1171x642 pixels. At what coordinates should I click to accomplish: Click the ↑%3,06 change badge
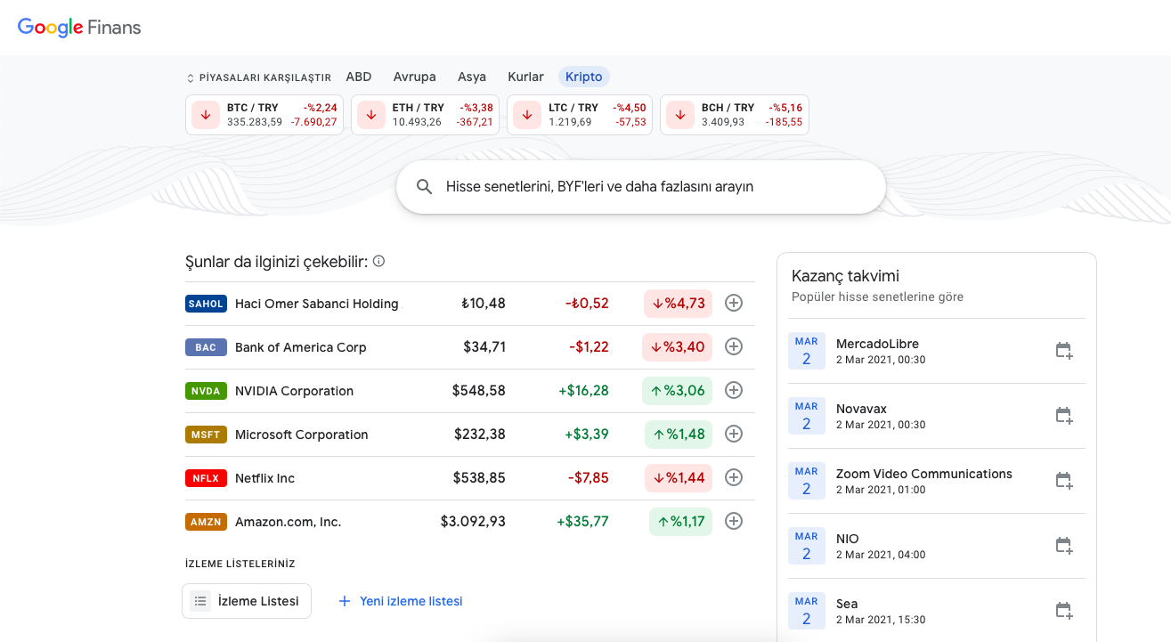click(678, 390)
